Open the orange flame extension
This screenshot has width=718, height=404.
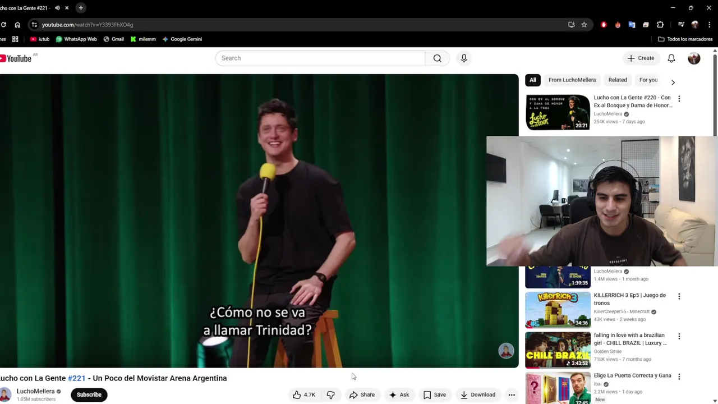(618, 25)
